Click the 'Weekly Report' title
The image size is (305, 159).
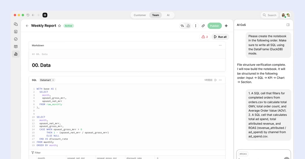click(x=44, y=25)
